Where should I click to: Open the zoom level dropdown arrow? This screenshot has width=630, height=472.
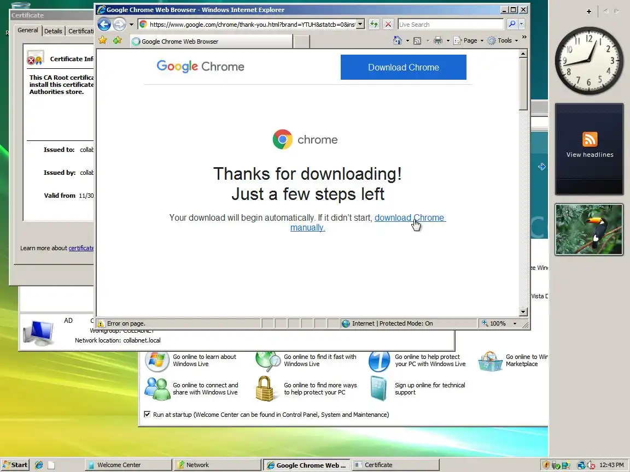coord(515,323)
